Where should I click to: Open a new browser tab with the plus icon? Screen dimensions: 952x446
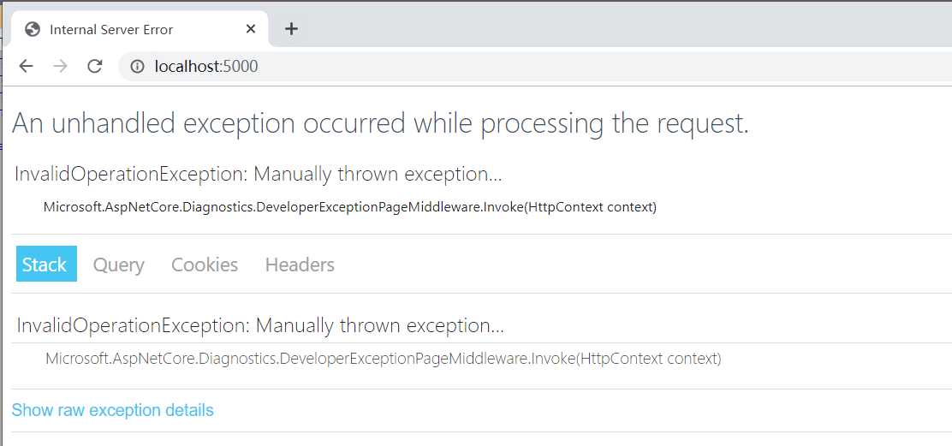[x=291, y=29]
